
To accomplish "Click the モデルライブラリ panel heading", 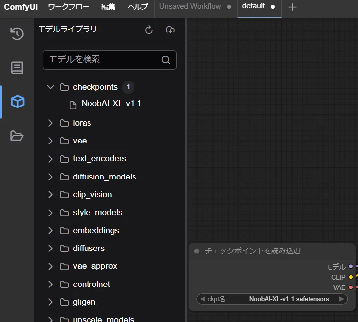I will [x=68, y=29].
